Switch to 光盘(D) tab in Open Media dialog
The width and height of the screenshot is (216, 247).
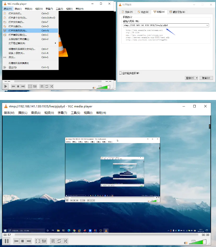[143, 12]
